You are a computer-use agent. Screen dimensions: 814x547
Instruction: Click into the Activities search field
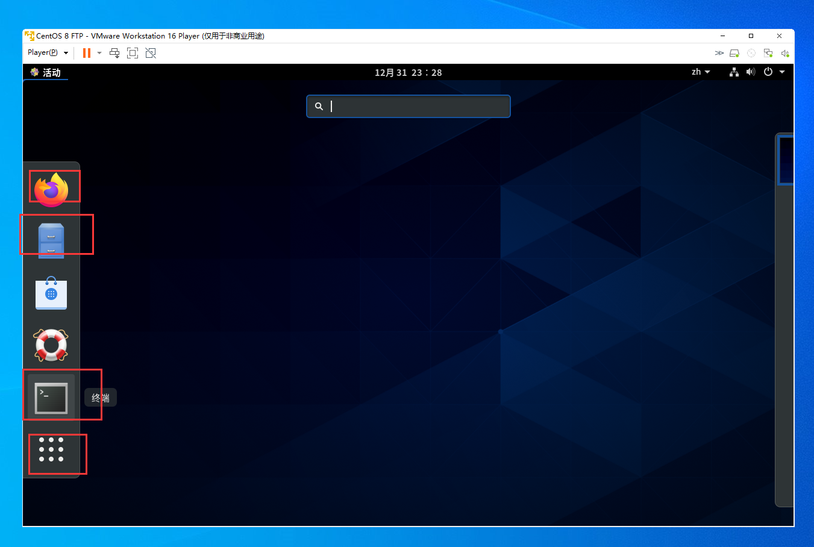point(409,106)
